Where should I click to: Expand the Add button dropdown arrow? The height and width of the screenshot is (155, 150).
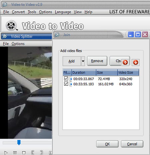point(83,61)
